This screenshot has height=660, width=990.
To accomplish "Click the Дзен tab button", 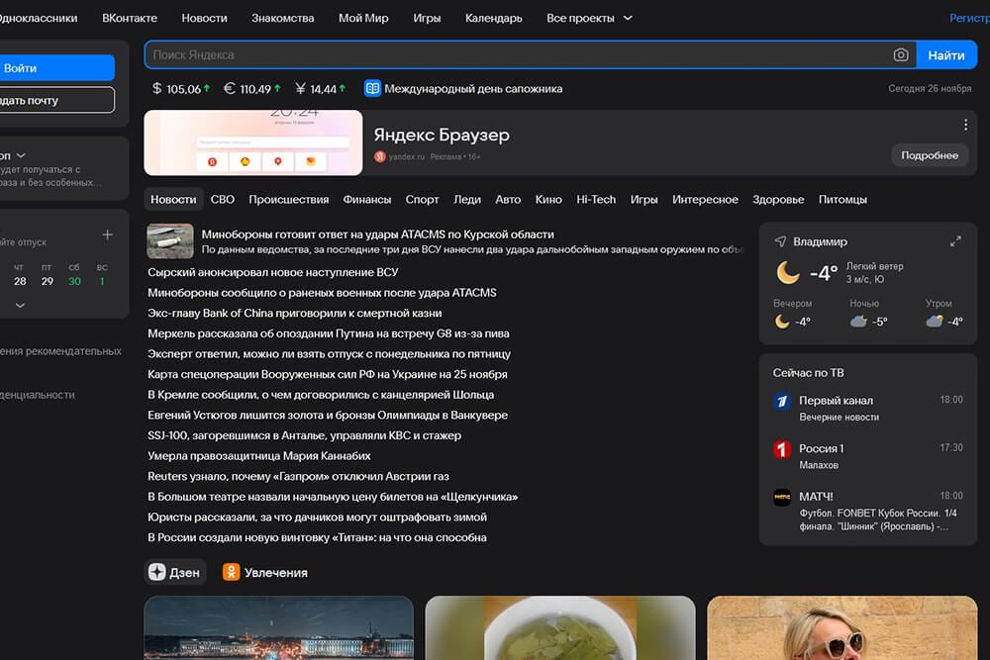I will (175, 572).
